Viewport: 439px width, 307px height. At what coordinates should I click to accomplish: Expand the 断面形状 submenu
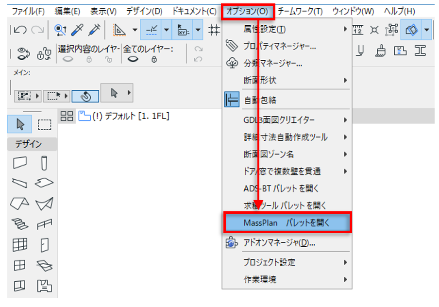click(x=287, y=80)
